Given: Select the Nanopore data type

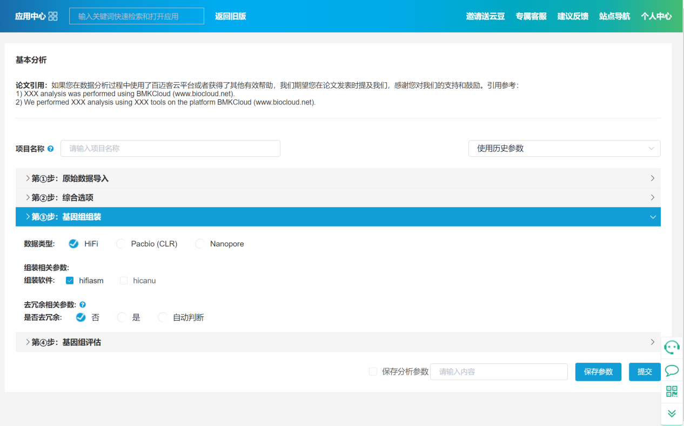Looking at the screenshot, I should point(200,244).
